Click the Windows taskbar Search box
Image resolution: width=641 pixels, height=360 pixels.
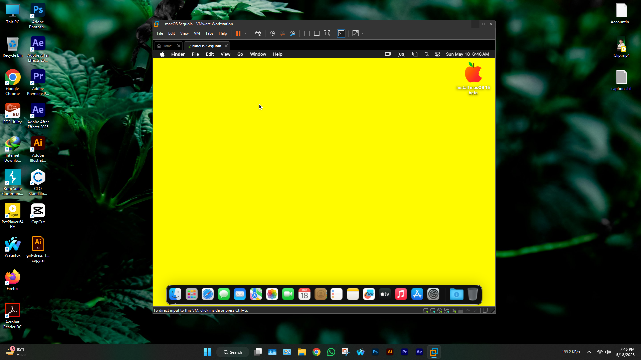click(x=233, y=352)
